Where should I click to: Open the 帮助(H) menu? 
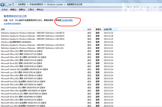click(40, 10)
